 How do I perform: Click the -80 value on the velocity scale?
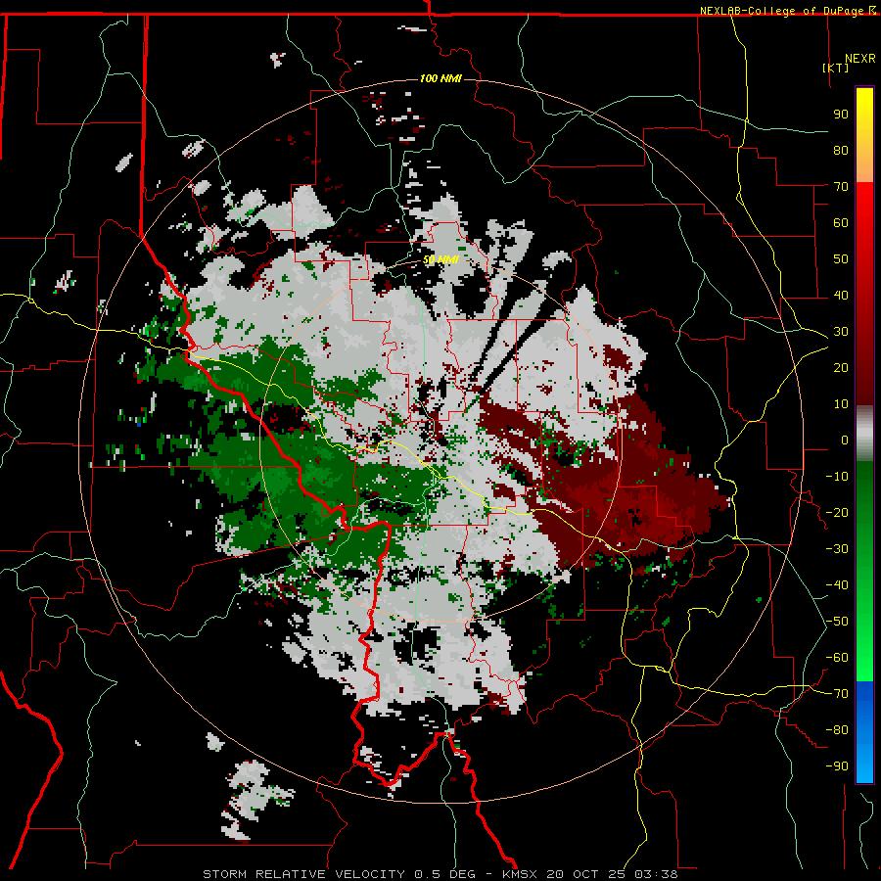837,730
